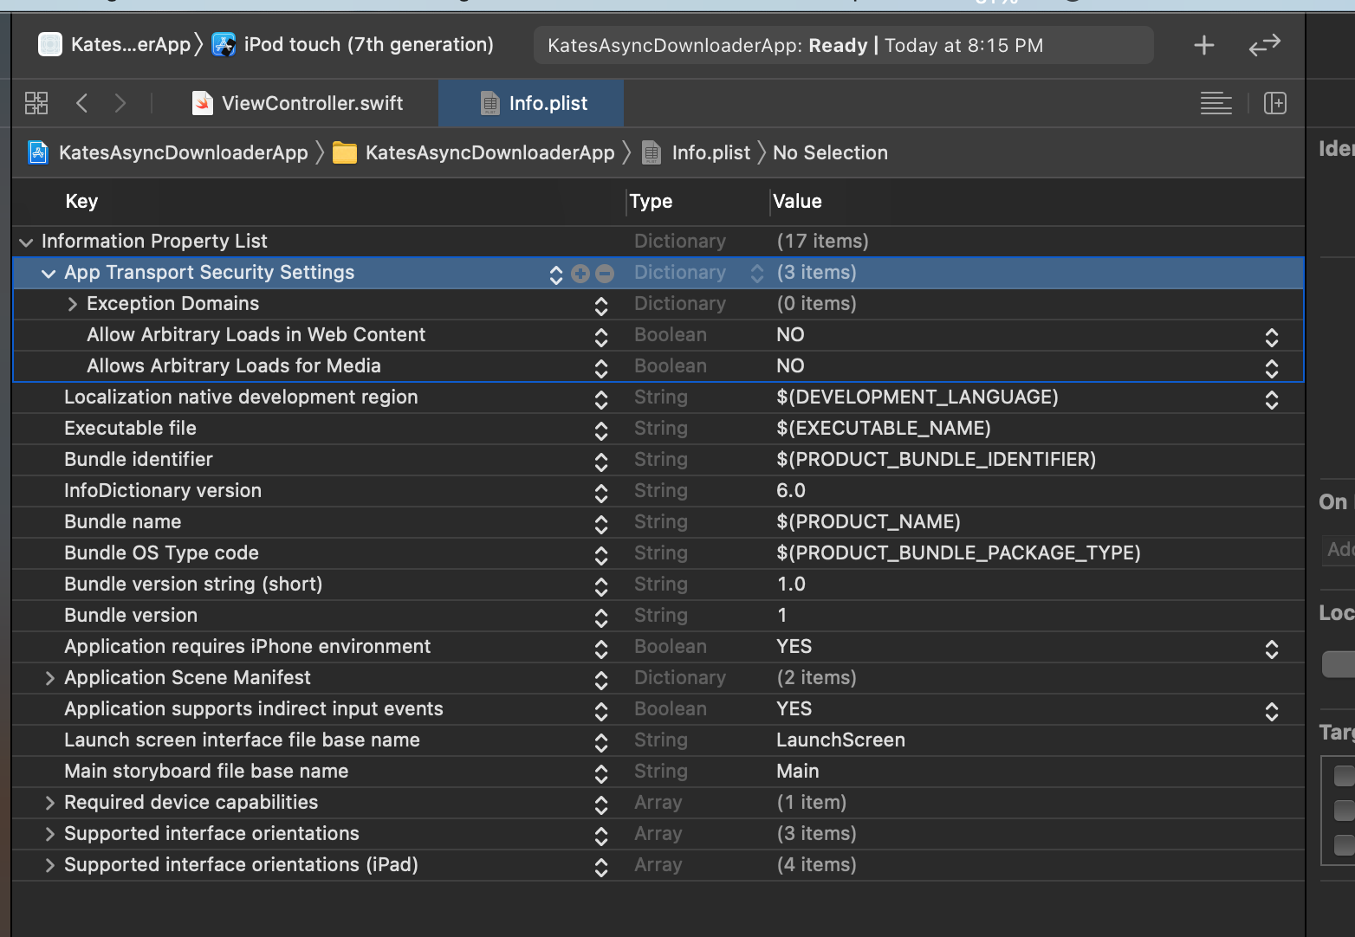Open the related items grid menu
This screenshot has width=1355, height=937.
point(36,103)
